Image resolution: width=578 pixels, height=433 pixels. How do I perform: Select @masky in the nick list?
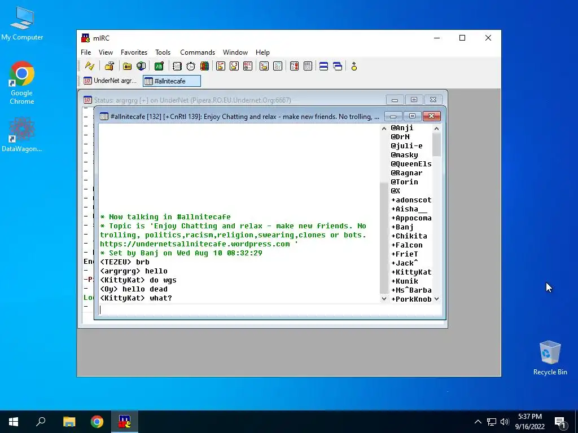404,154
